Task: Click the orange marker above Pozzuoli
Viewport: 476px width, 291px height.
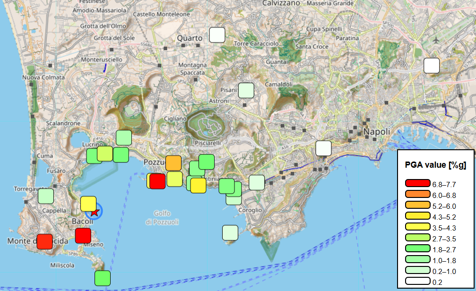Action: (x=173, y=163)
